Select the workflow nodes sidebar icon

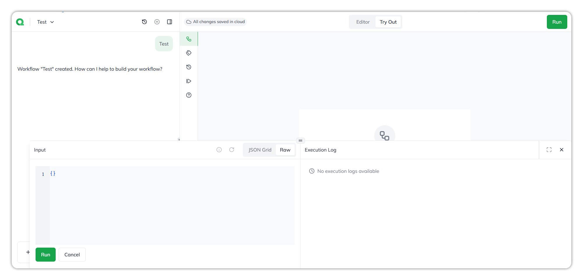tap(189, 39)
